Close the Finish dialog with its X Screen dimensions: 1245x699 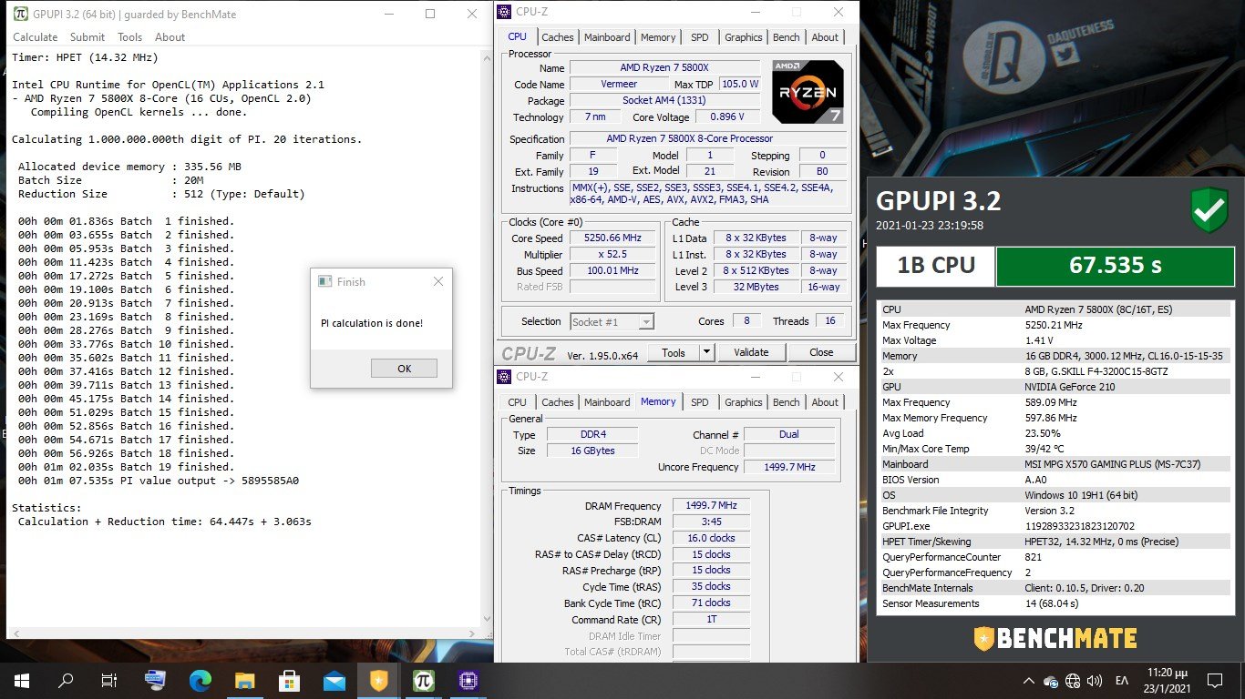point(437,281)
